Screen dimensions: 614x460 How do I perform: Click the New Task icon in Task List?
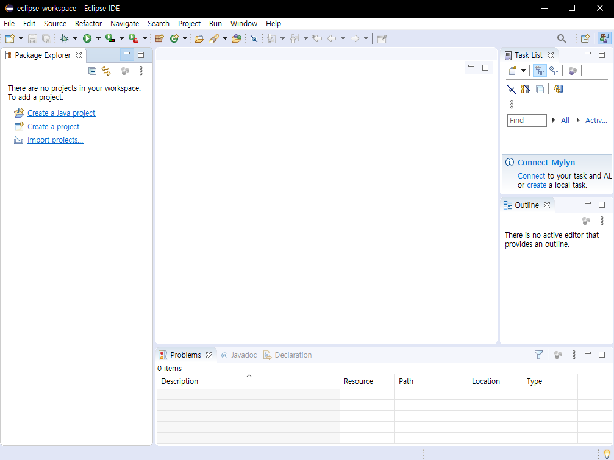(513, 71)
